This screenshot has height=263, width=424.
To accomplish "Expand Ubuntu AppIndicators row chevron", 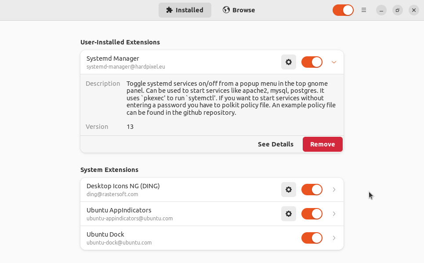I will click(x=334, y=214).
